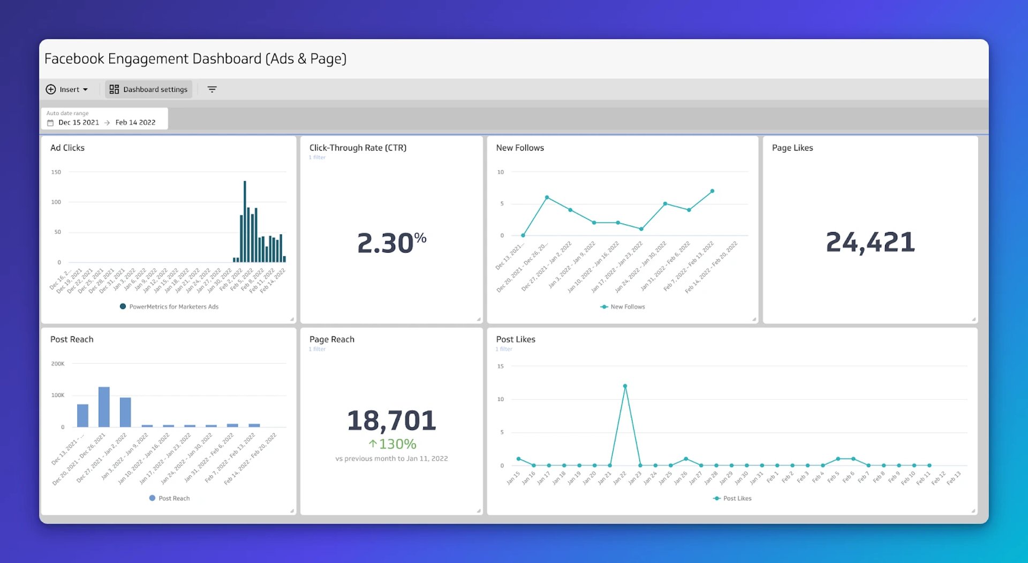Select the Dec 15 2021 start date
This screenshot has width=1028, height=563.
pos(79,123)
